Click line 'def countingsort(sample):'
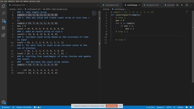 [126, 15]
